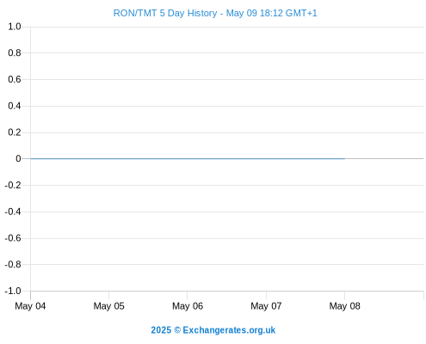This screenshot has height=344, width=426.
Task: Click the -0.6 y-axis label
Action: [x=13, y=238]
